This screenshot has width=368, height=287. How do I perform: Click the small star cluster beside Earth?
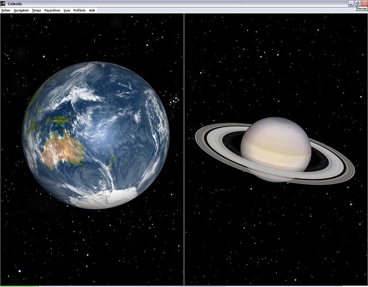pyautogui.click(x=174, y=101)
